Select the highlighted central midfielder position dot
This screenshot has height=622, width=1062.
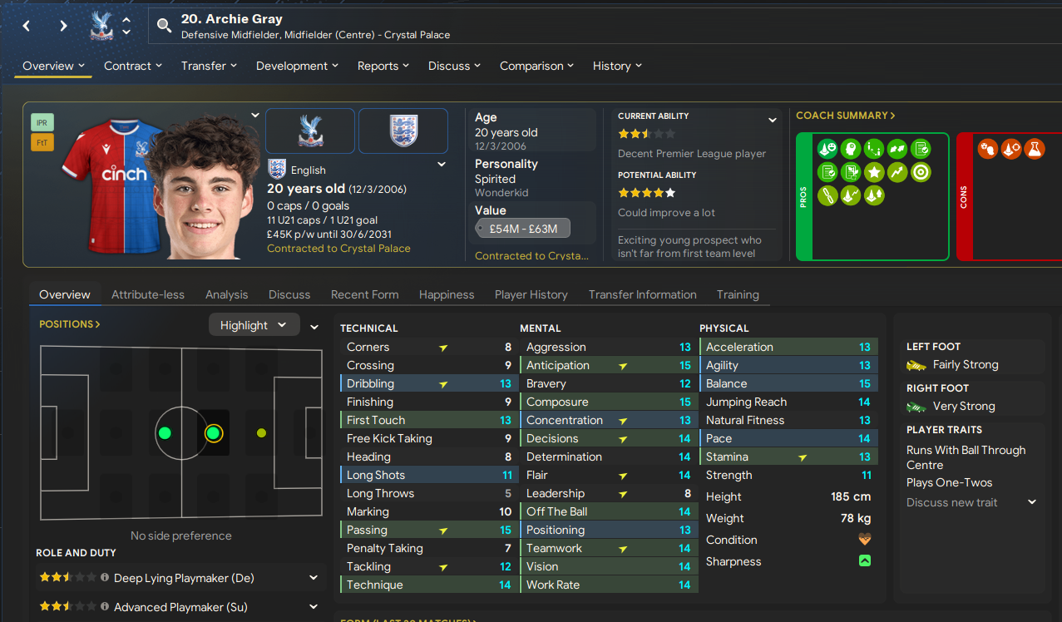point(213,432)
